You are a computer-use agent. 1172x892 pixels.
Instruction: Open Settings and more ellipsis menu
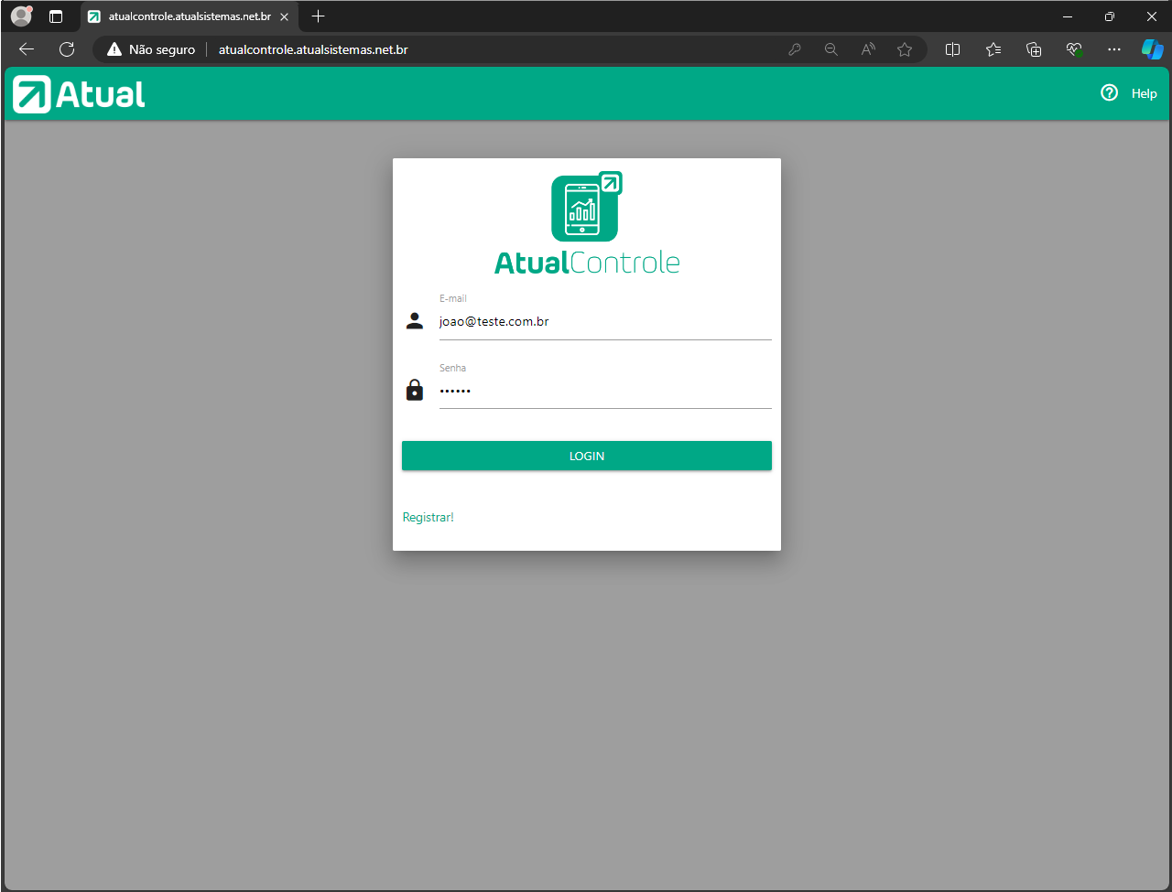pyautogui.click(x=1113, y=49)
